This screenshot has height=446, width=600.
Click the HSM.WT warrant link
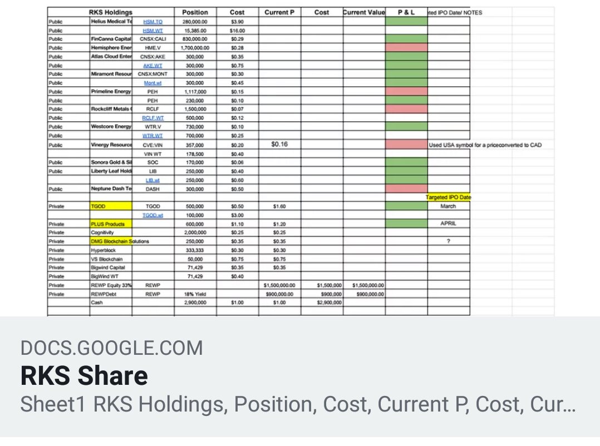tap(153, 30)
